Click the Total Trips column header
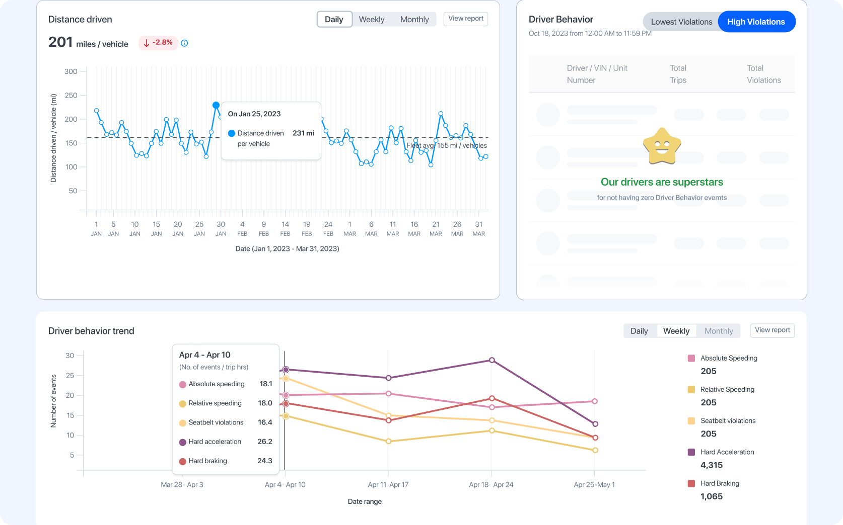 [x=678, y=74]
